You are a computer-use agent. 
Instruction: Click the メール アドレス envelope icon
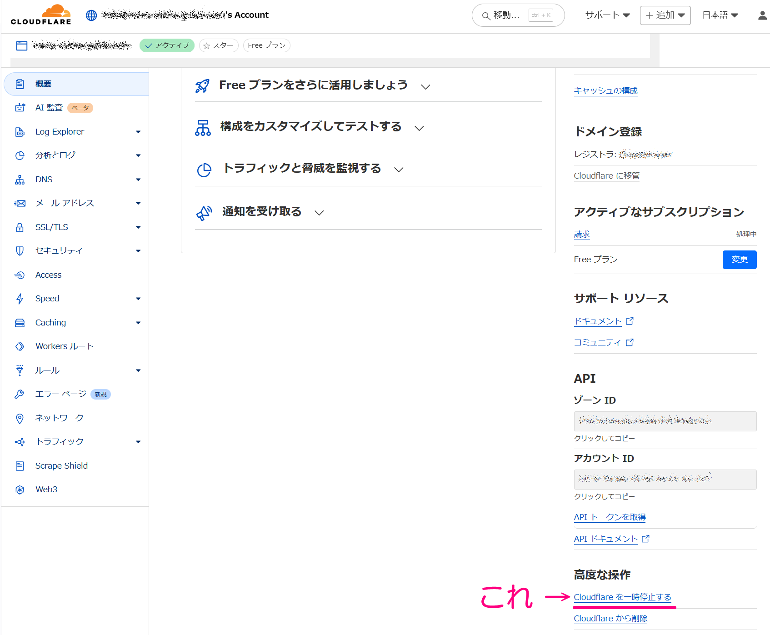tap(20, 203)
